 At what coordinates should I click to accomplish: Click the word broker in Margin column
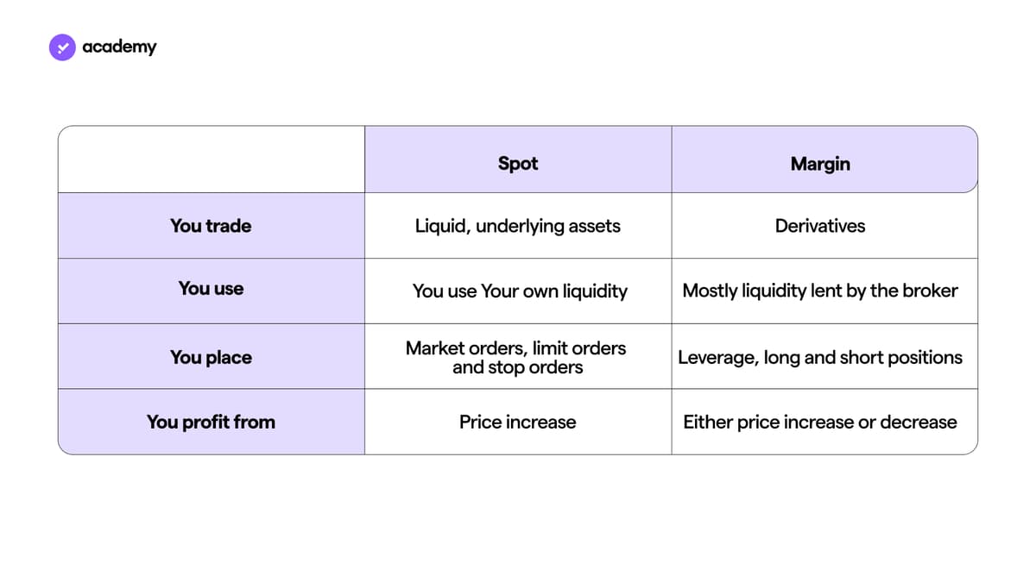pyautogui.click(x=931, y=291)
